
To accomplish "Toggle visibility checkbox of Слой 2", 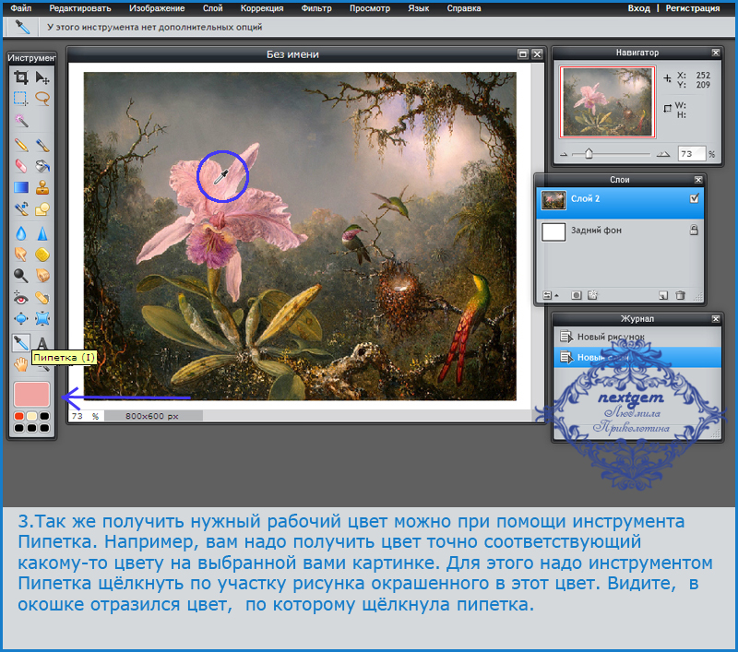I will point(695,198).
